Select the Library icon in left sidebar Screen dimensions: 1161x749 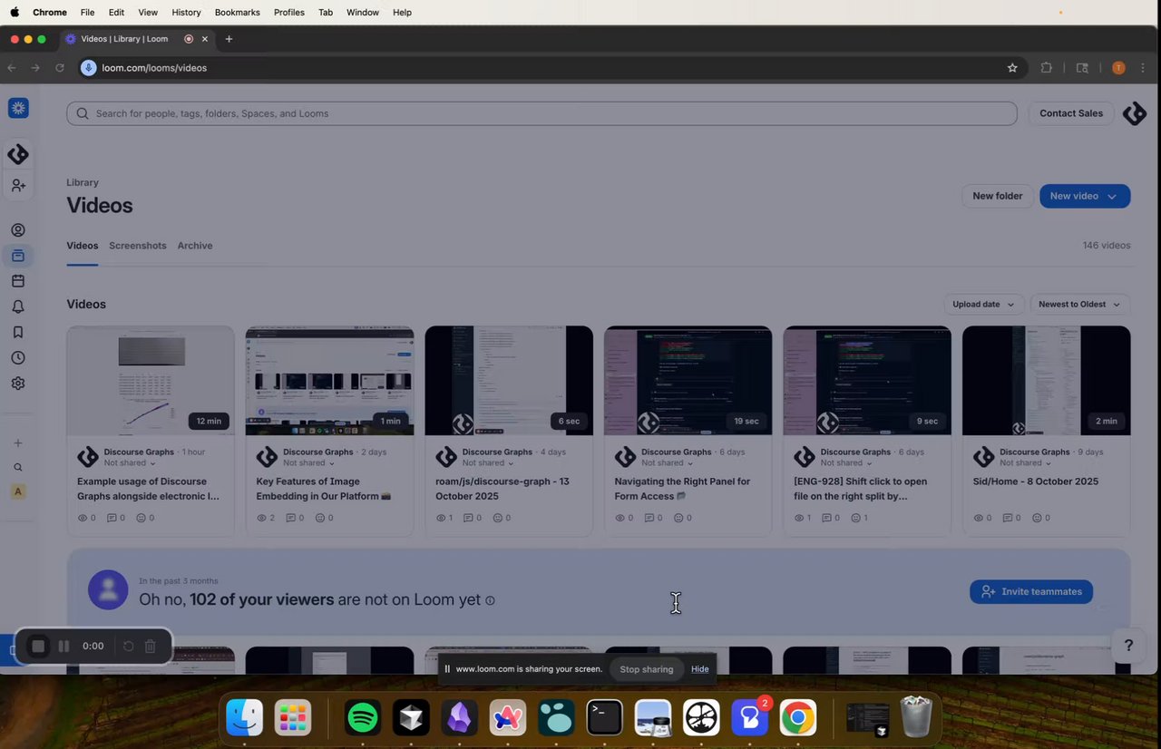pyautogui.click(x=18, y=256)
